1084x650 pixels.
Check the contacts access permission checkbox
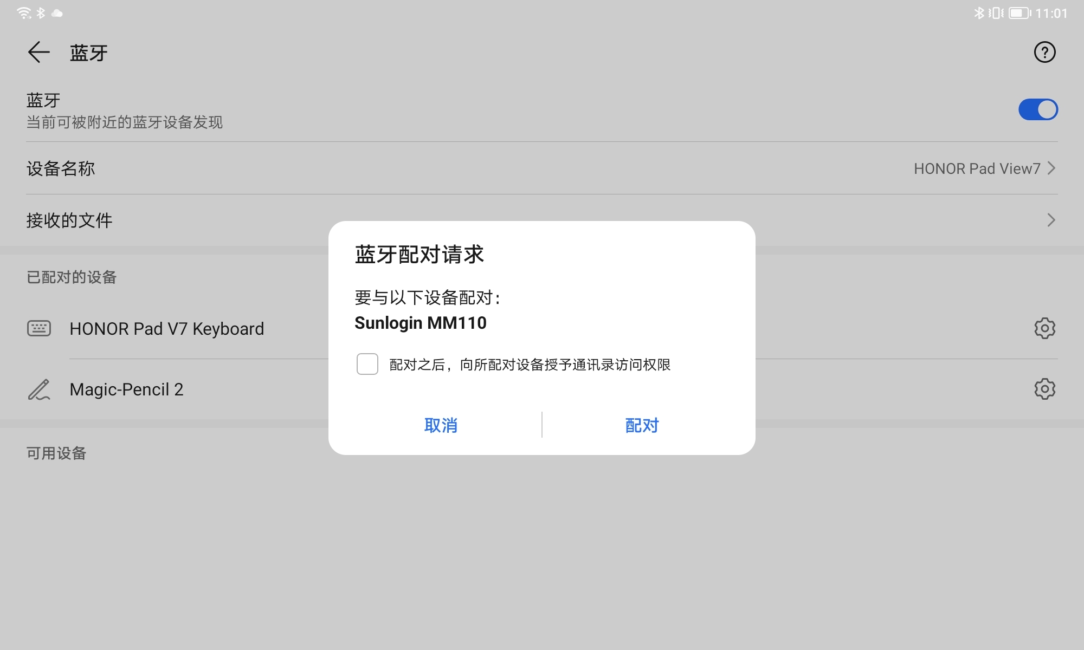tap(367, 364)
